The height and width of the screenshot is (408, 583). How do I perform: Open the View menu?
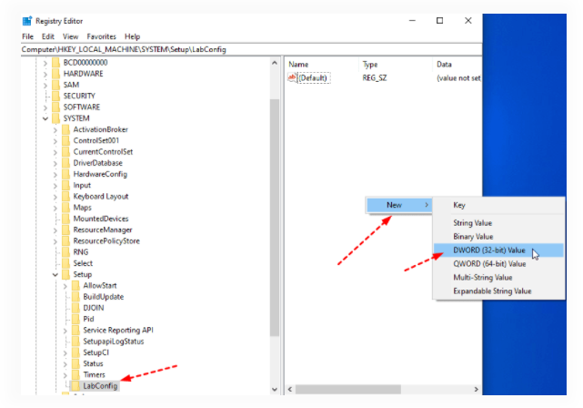click(70, 36)
